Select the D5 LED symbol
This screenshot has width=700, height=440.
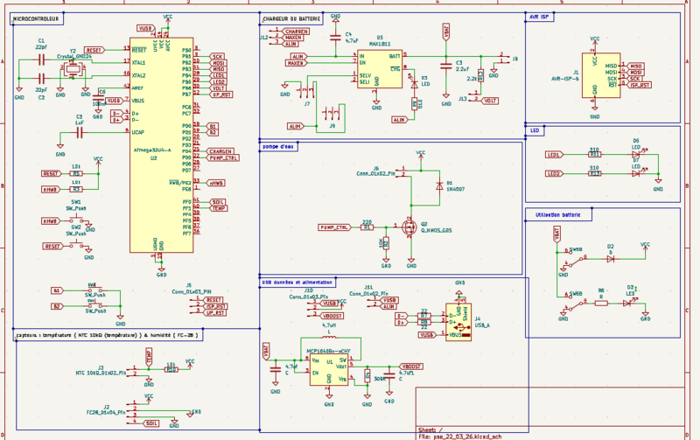tap(636, 155)
